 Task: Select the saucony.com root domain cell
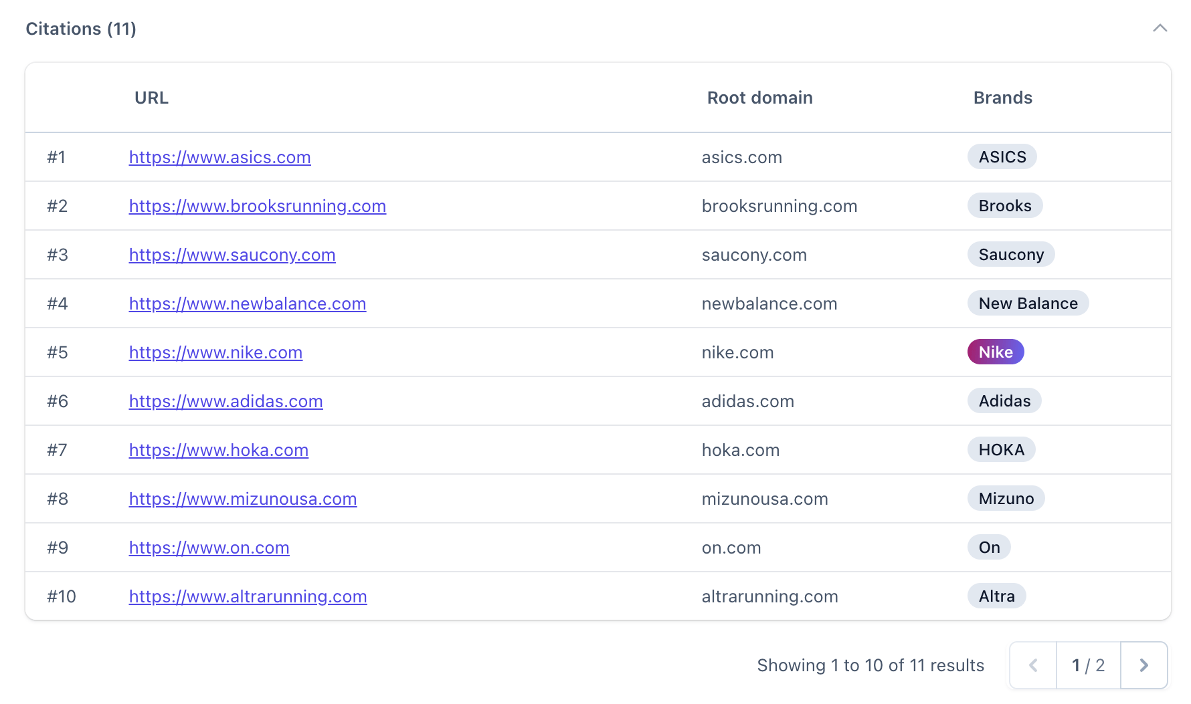point(754,255)
